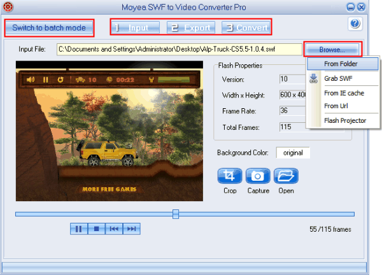
Task: Select From IE cache menu entry
Action: (x=344, y=93)
